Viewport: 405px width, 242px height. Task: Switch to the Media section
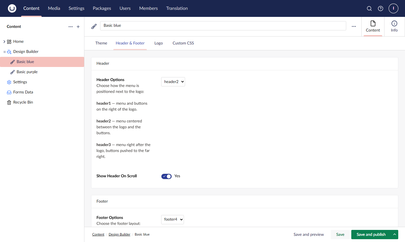(54, 8)
